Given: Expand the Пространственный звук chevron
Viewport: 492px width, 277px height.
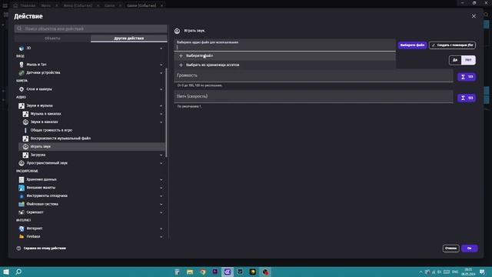Looking at the screenshot, I should 161,163.
